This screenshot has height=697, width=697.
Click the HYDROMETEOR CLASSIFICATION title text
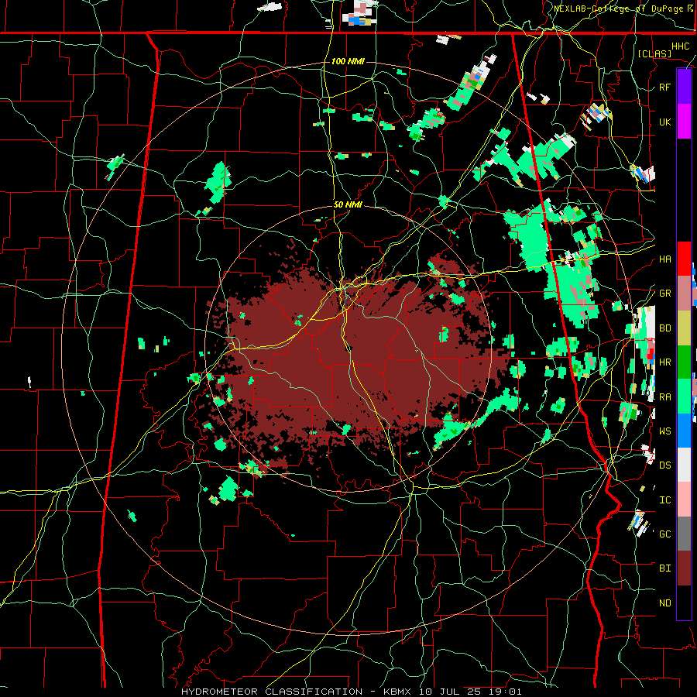coord(272,692)
